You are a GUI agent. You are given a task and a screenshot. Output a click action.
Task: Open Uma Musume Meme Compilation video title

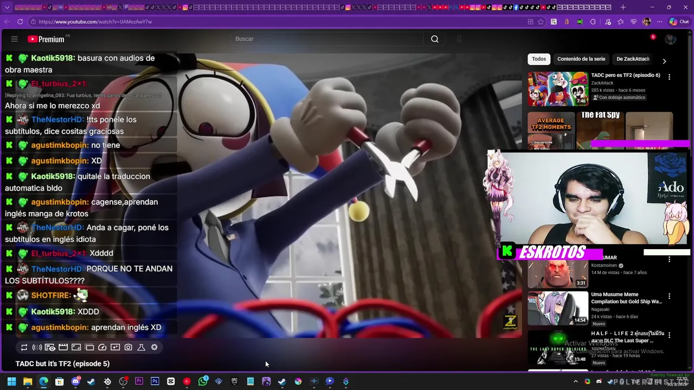tap(626, 298)
